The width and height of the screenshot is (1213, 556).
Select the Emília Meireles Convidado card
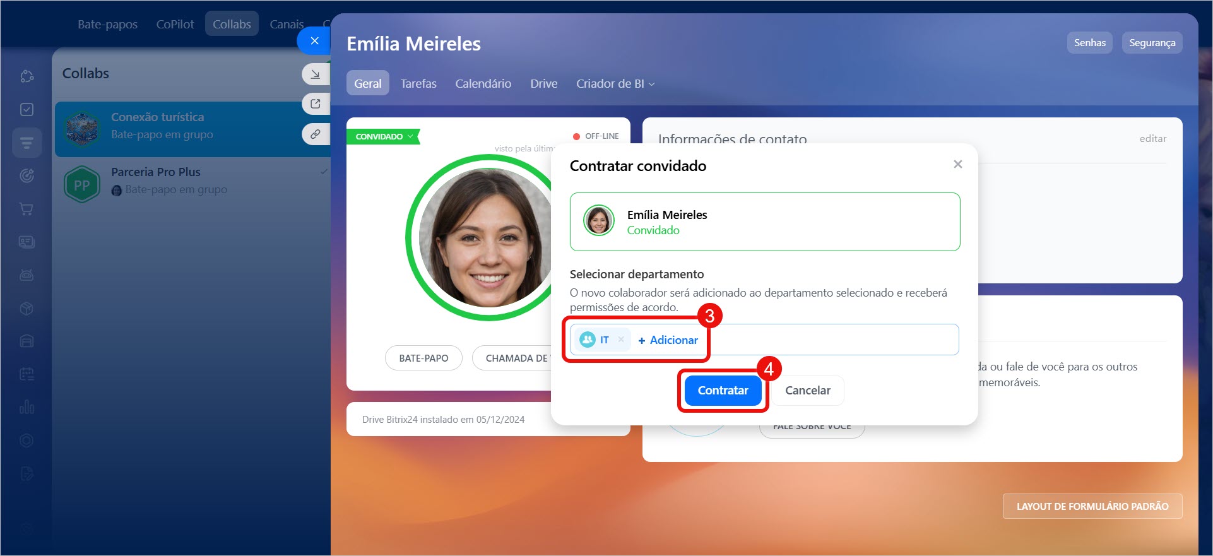(x=765, y=222)
